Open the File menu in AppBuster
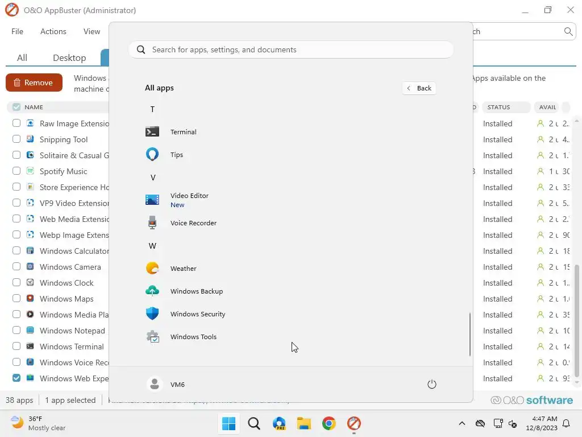The width and height of the screenshot is (582, 437). click(x=17, y=32)
